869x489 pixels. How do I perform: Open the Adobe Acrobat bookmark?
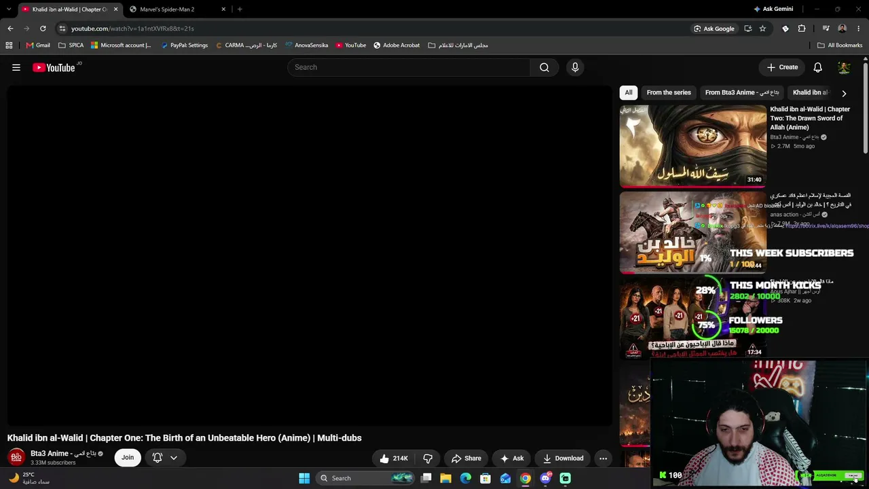point(396,46)
